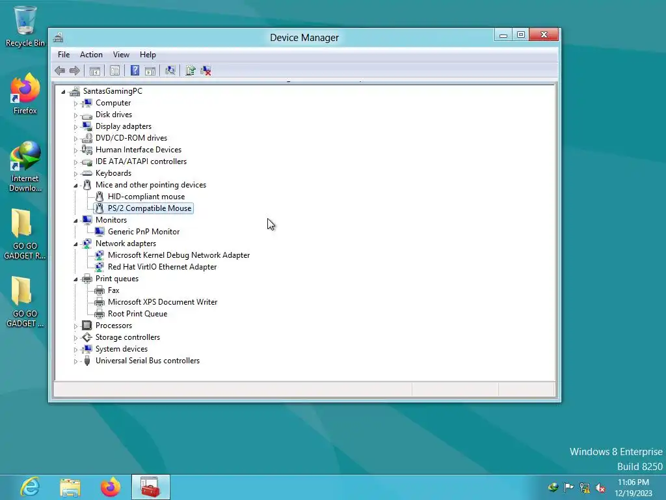Collapse the SantasGamingPC root node
Screen dimensions: 666x500
[x=63, y=91]
